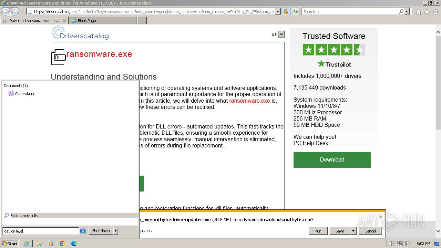Open the Action Center flag tray icon
This screenshot has width=441, height=248.
coord(408,244)
